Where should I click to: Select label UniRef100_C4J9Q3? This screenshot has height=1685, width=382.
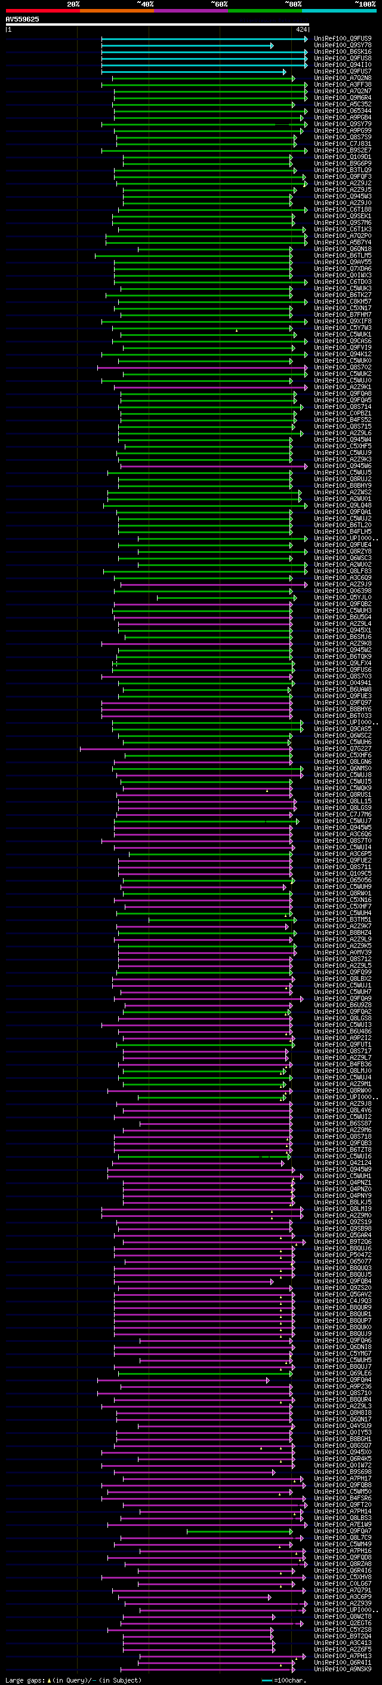tap(343, 1301)
